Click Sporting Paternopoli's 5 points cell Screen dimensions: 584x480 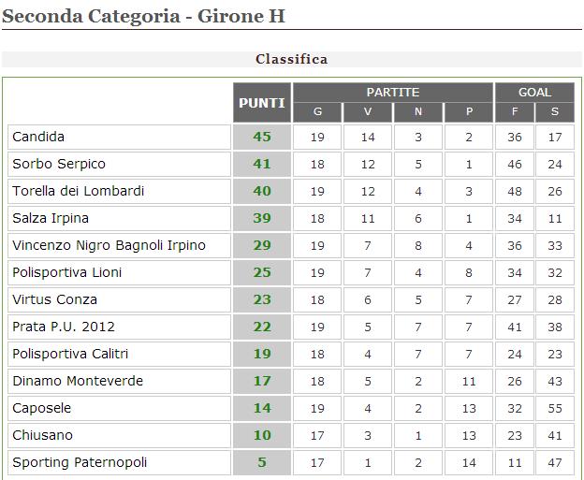tap(262, 463)
